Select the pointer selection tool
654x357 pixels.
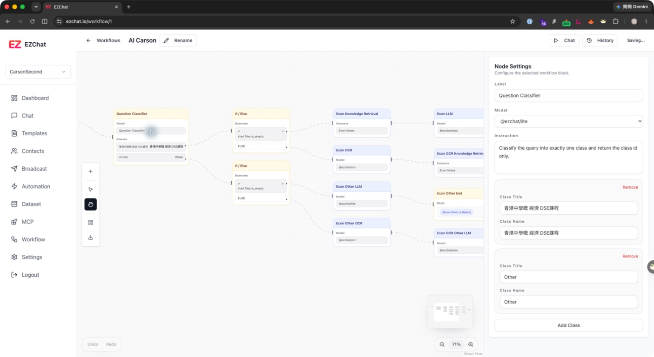(x=91, y=189)
